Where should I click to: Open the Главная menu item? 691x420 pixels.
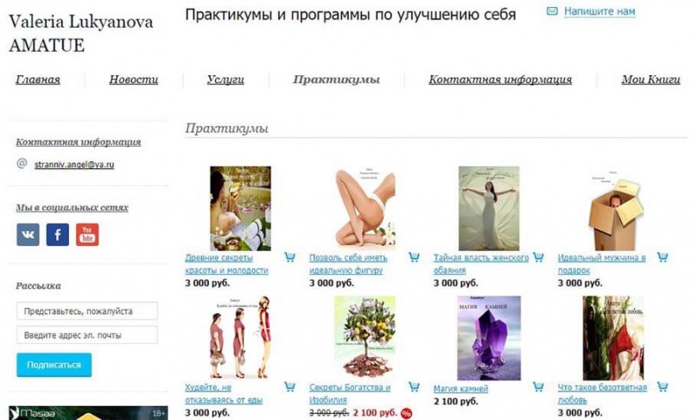click(38, 79)
